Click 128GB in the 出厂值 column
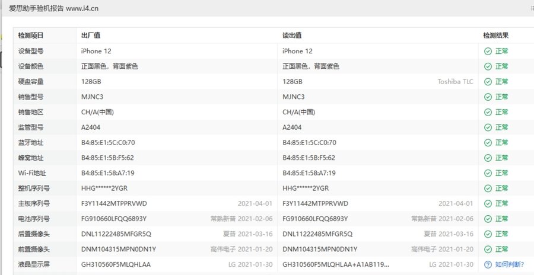Screen dimensions: 534x275 [x=91, y=82]
